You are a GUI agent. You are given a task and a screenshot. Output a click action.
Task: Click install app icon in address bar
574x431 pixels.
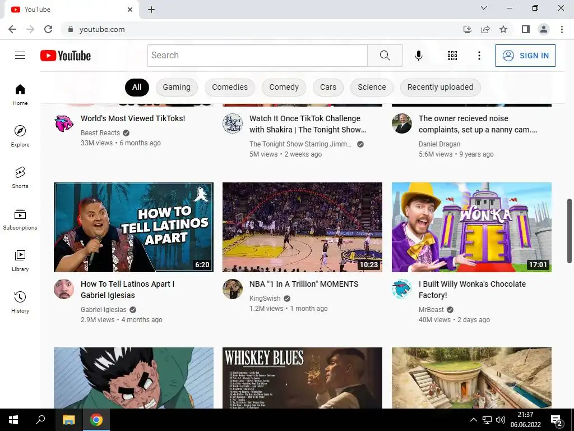(x=467, y=29)
